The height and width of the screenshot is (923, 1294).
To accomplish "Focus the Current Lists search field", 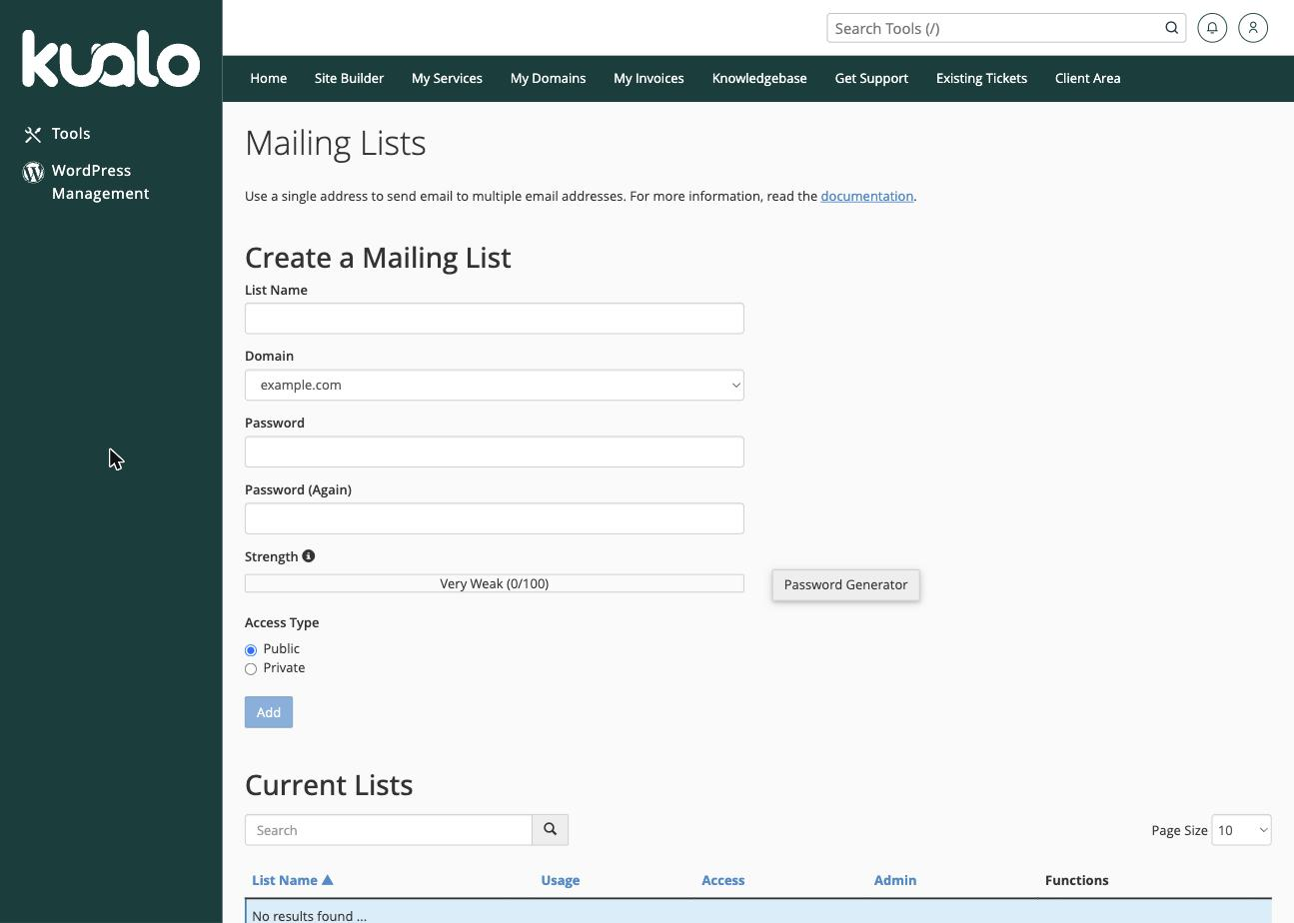I will coord(389,830).
